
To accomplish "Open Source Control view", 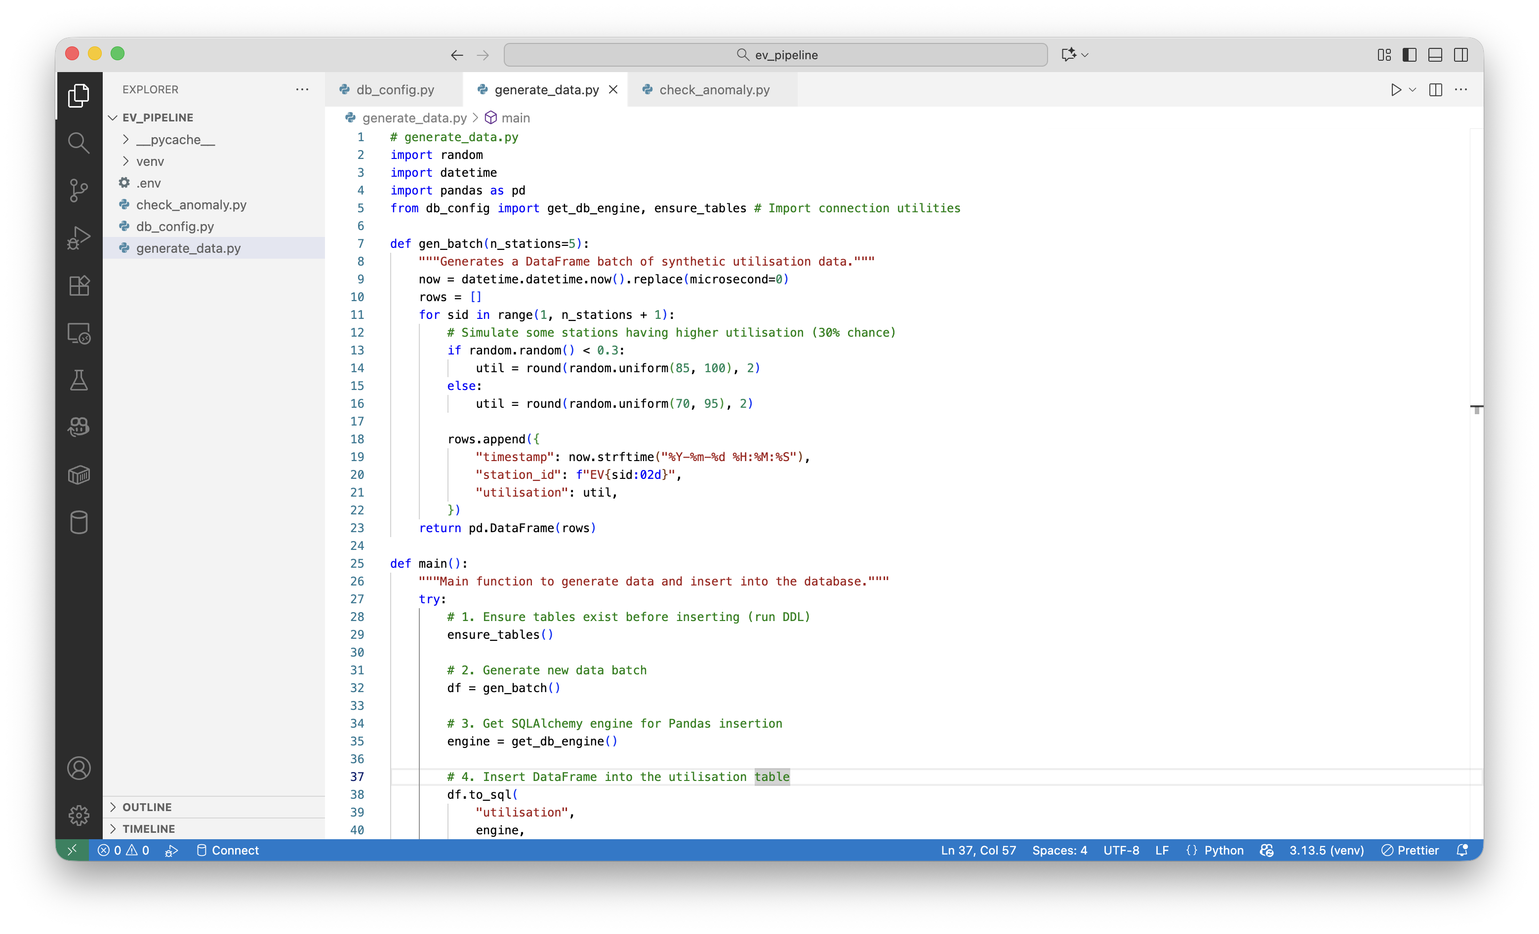I will [79, 191].
